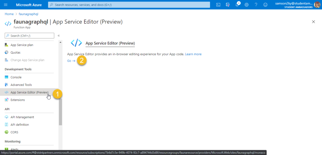Focus the global search resources box
322x155 pixels.
129,5
